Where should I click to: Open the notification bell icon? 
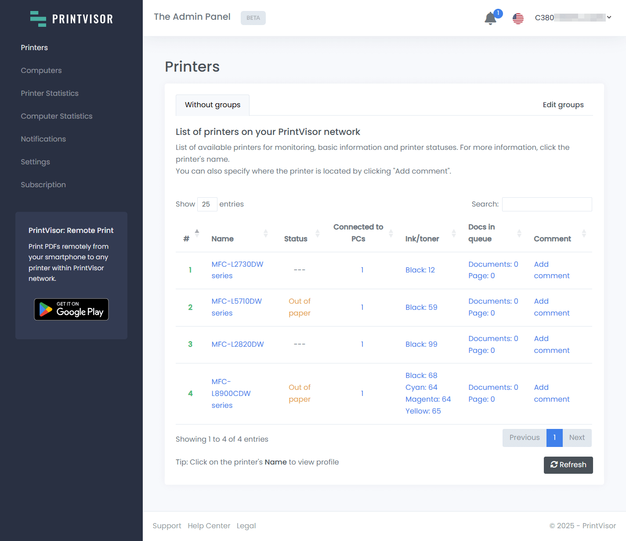coord(490,18)
